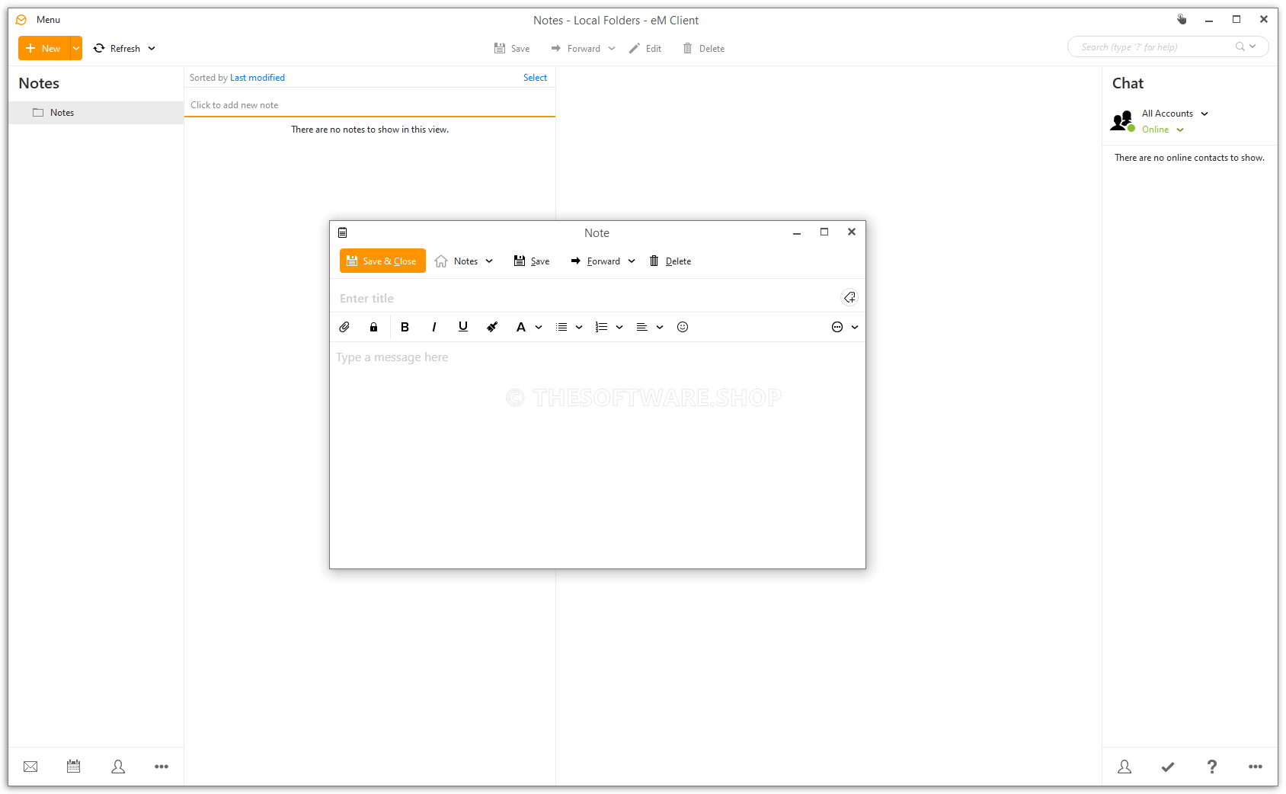Viewport: 1286px width, 794px height.
Task: Toggle bold formatting in the note editor
Action: [405, 327]
